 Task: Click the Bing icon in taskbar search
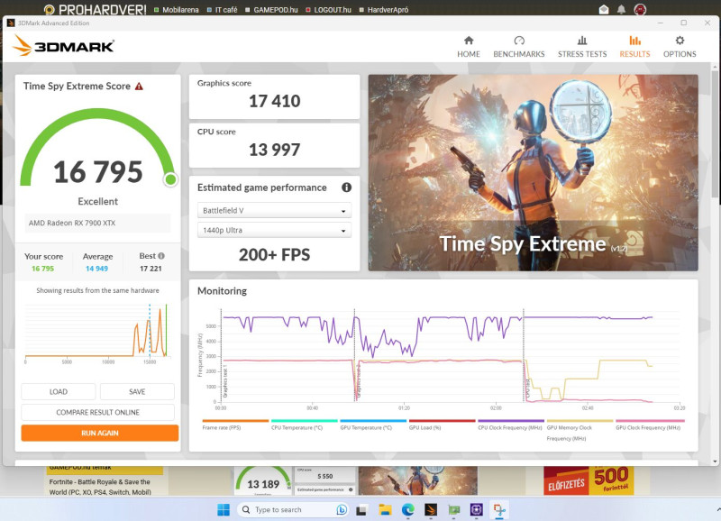[x=342, y=509]
